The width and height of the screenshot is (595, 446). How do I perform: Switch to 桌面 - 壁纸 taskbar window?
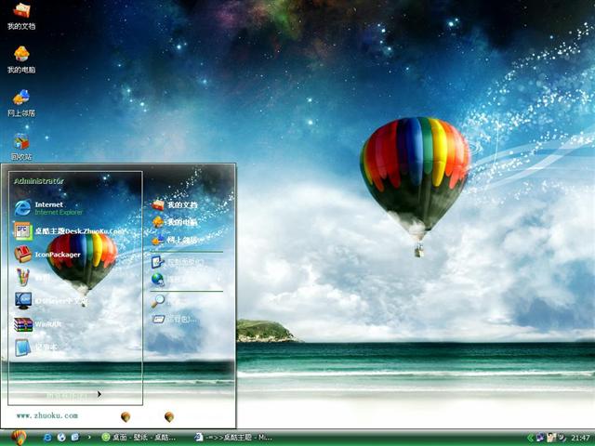point(139,438)
